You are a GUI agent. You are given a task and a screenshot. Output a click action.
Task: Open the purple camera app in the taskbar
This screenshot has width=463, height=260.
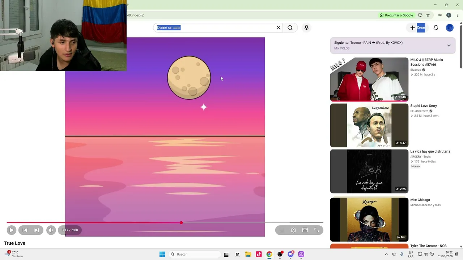pos(301,254)
